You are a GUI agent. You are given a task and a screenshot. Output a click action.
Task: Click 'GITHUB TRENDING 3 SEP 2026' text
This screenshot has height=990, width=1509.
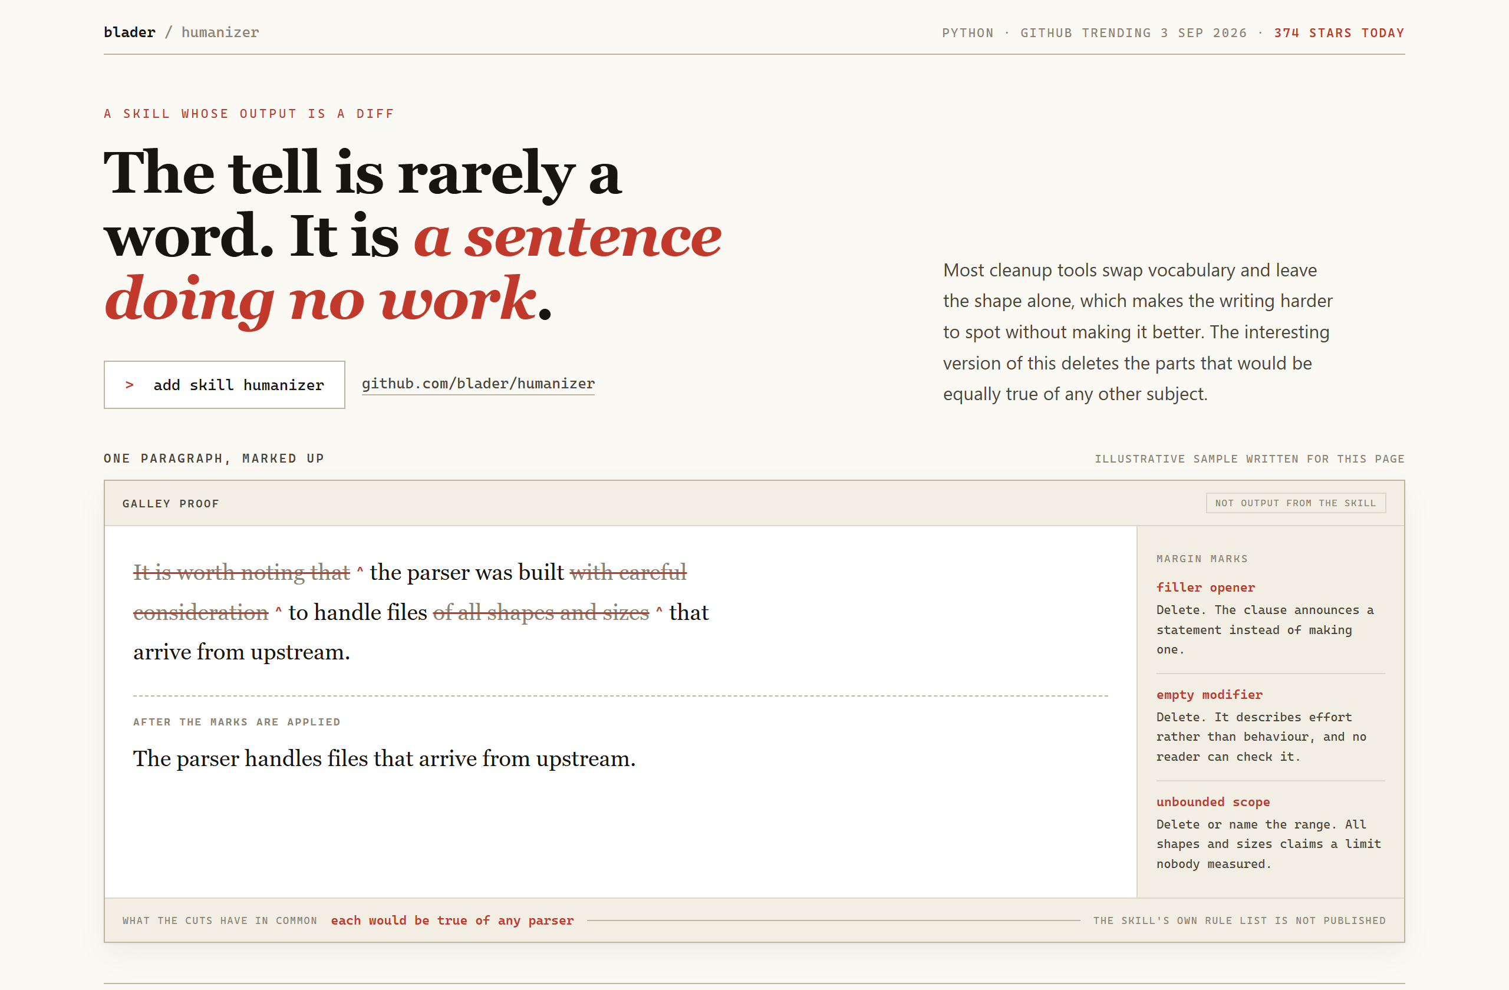coord(1133,33)
